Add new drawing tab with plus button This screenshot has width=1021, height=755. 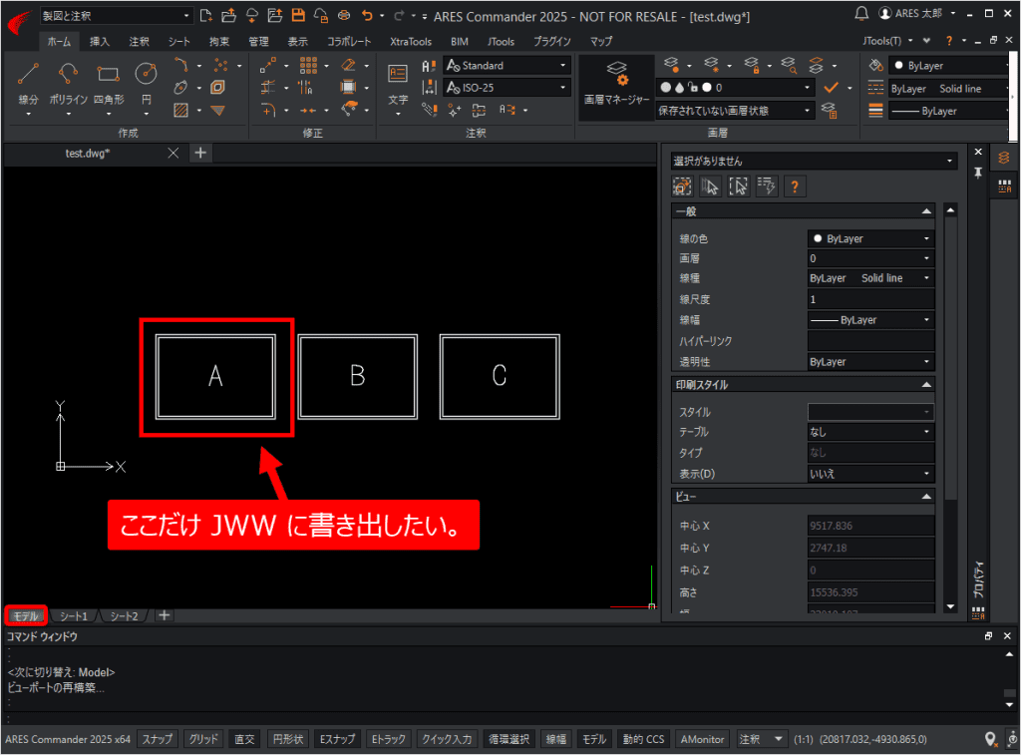click(200, 153)
